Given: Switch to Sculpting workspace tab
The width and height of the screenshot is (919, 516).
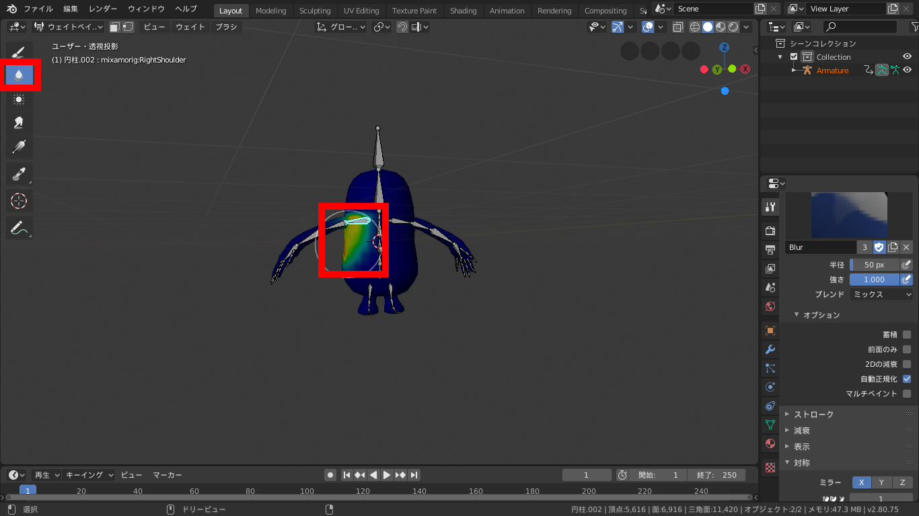Looking at the screenshot, I should (x=315, y=11).
